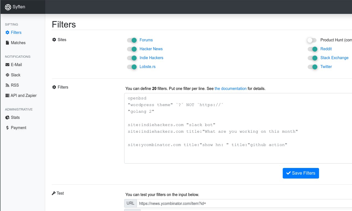Image resolution: width=352 pixels, height=211 pixels.
Task: Follow the Forums link
Action: (146, 40)
